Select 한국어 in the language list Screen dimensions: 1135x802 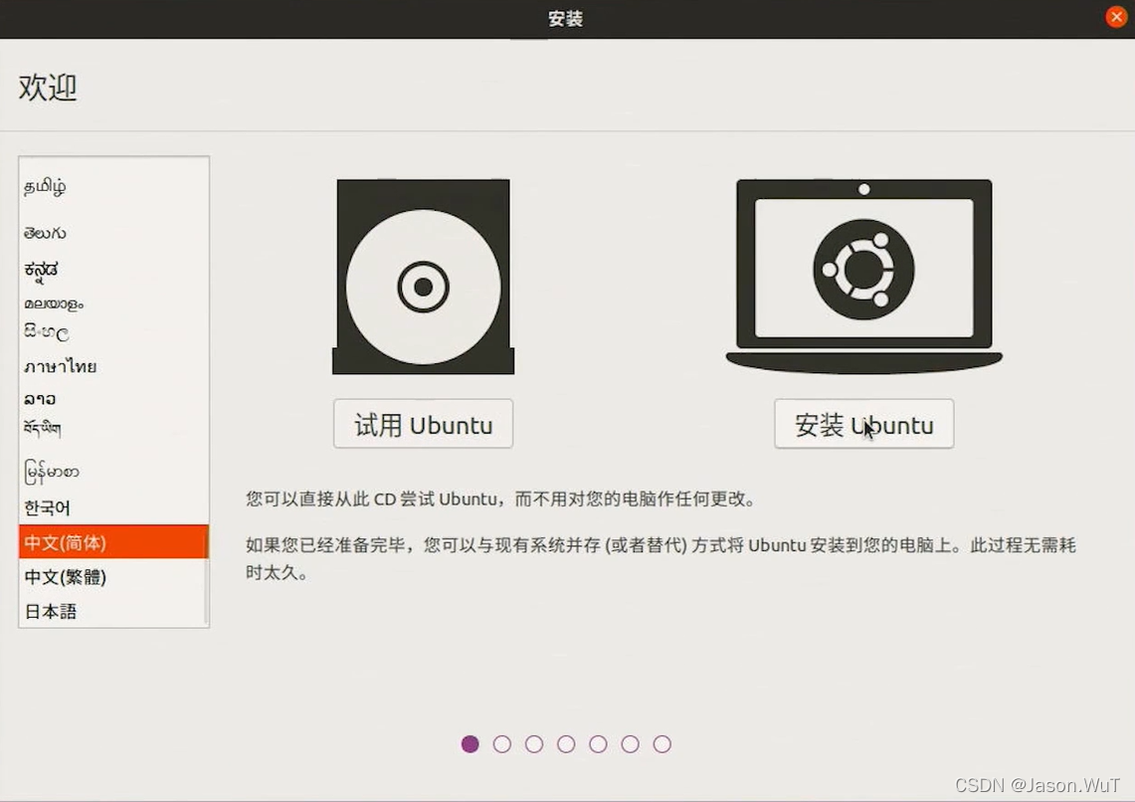click(113, 507)
